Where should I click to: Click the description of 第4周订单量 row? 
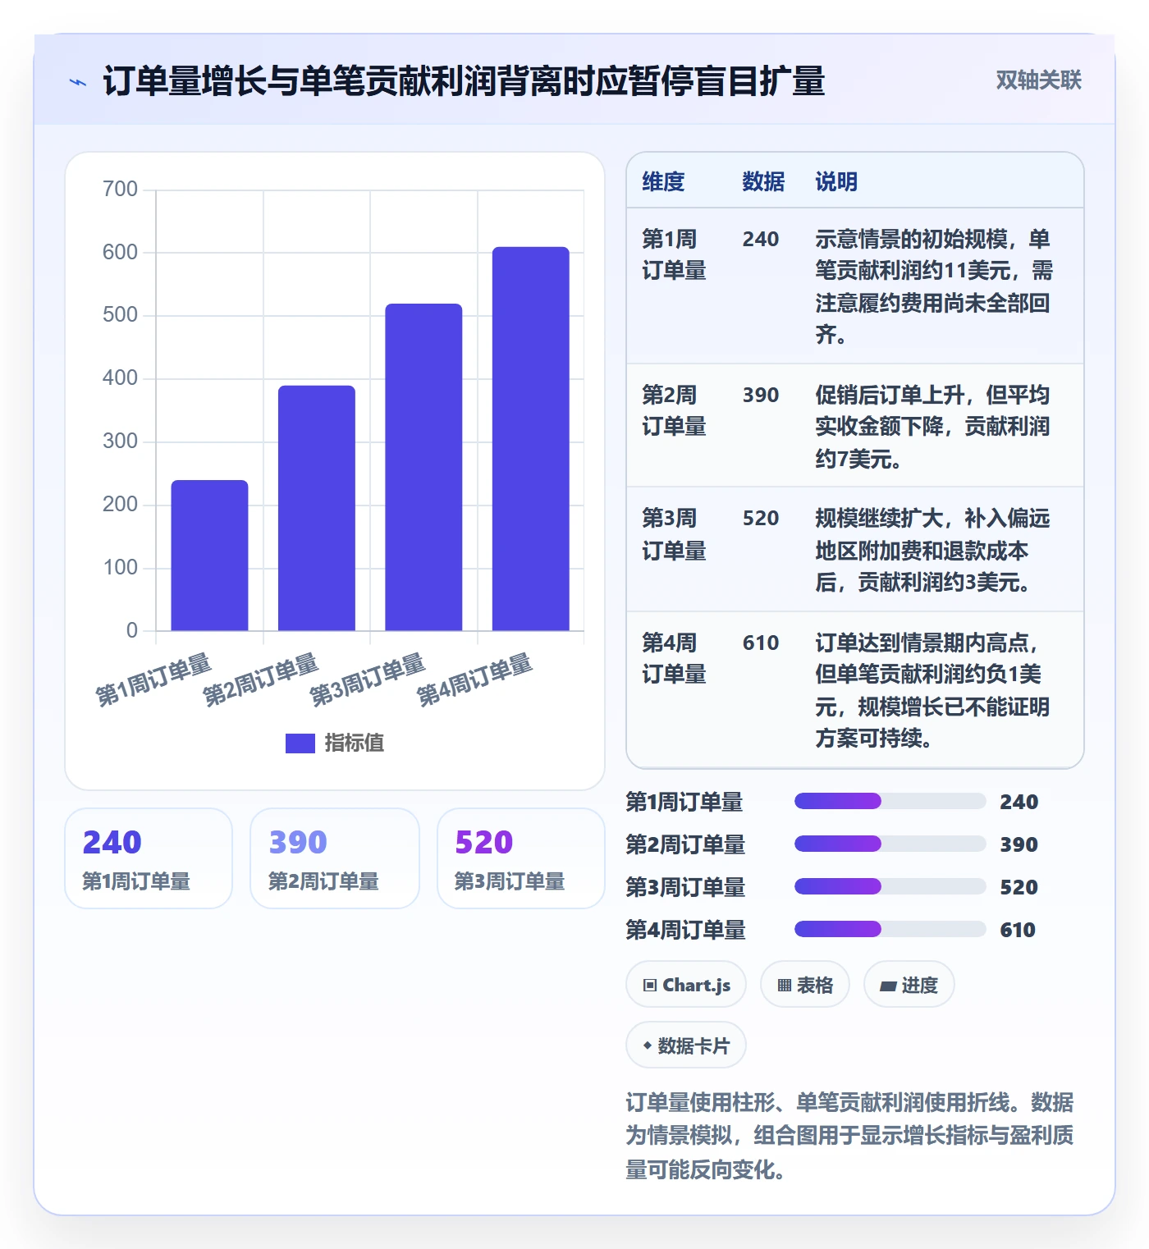point(932,690)
